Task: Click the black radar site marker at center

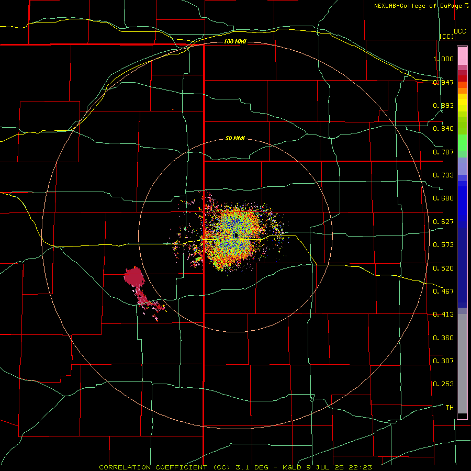Action: coord(236,235)
